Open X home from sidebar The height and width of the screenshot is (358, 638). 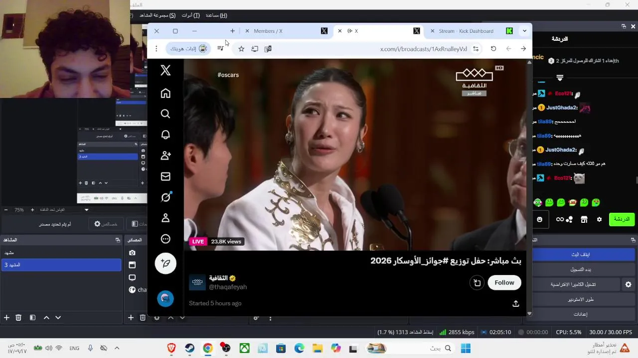point(165,93)
